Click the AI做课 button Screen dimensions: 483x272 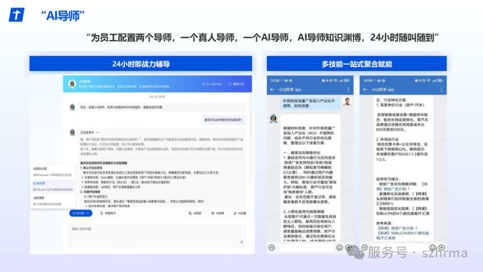(217, 213)
